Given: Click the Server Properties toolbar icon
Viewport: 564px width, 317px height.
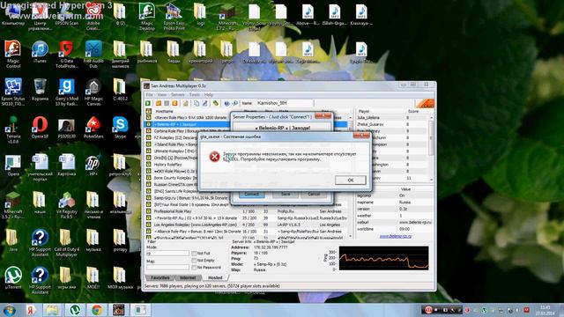Looking at the screenshot, I should tap(205, 104).
